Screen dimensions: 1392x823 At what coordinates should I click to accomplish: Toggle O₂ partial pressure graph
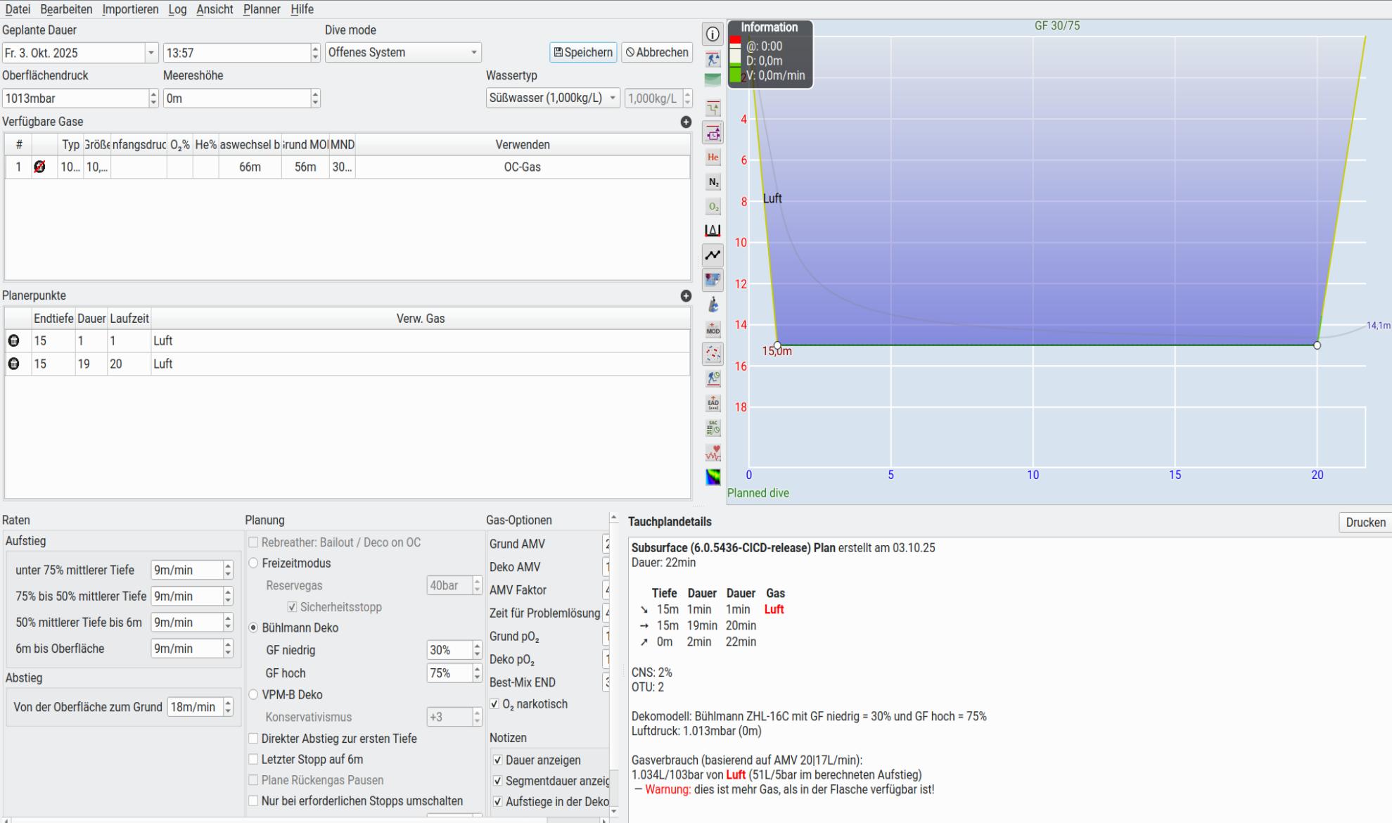pyautogui.click(x=713, y=207)
